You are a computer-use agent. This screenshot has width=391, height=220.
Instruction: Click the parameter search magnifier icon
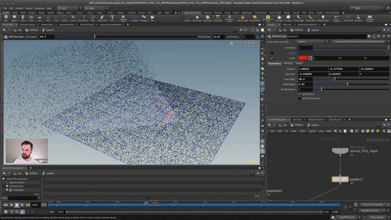(379, 37)
